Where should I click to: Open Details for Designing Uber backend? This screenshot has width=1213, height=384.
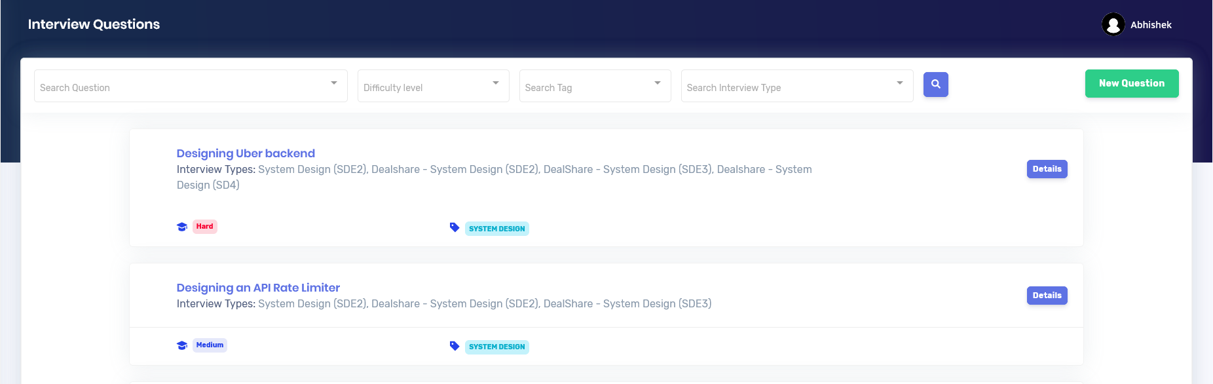click(x=1047, y=169)
